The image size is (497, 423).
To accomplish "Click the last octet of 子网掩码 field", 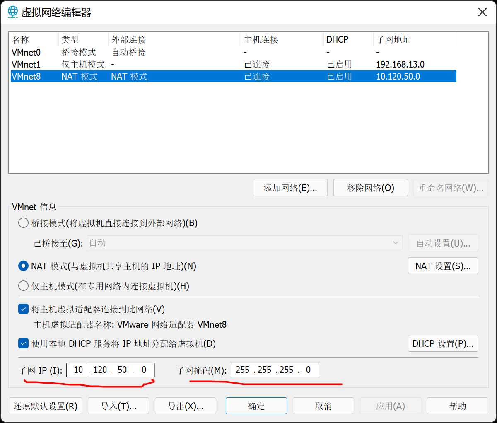I will point(308,370).
